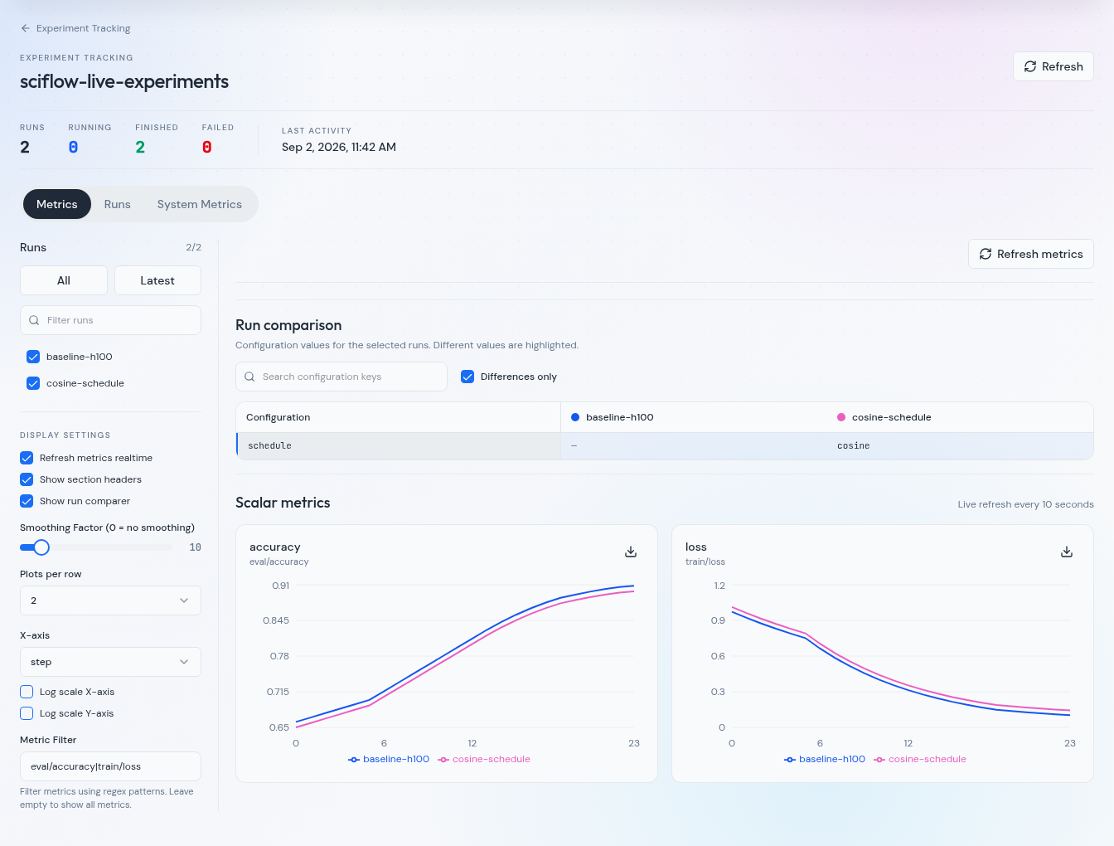
Task: Click the magnifier icon in Filter runs
Action: click(34, 320)
